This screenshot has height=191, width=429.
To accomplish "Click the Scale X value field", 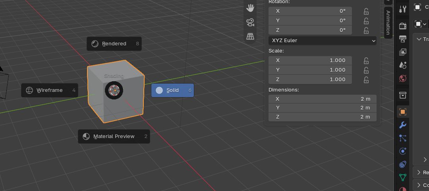I will tap(310, 60).
